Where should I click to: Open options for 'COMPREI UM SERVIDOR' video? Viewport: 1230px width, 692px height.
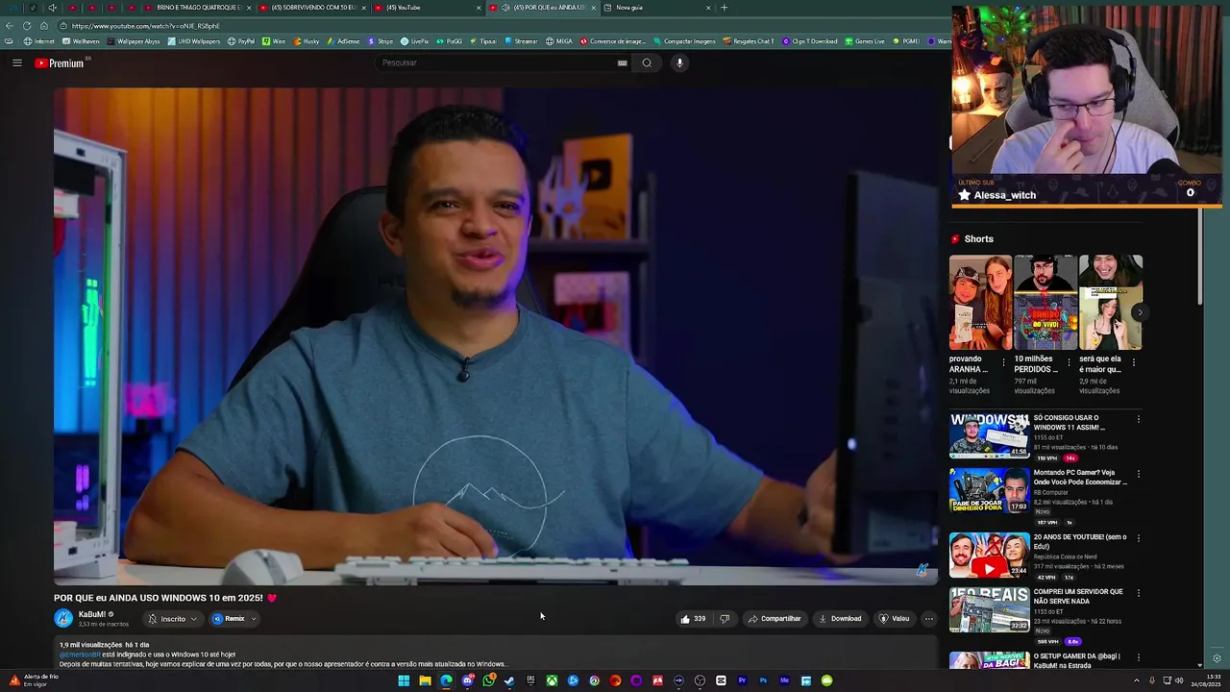pyautogui.click(x=1139, y=593)
